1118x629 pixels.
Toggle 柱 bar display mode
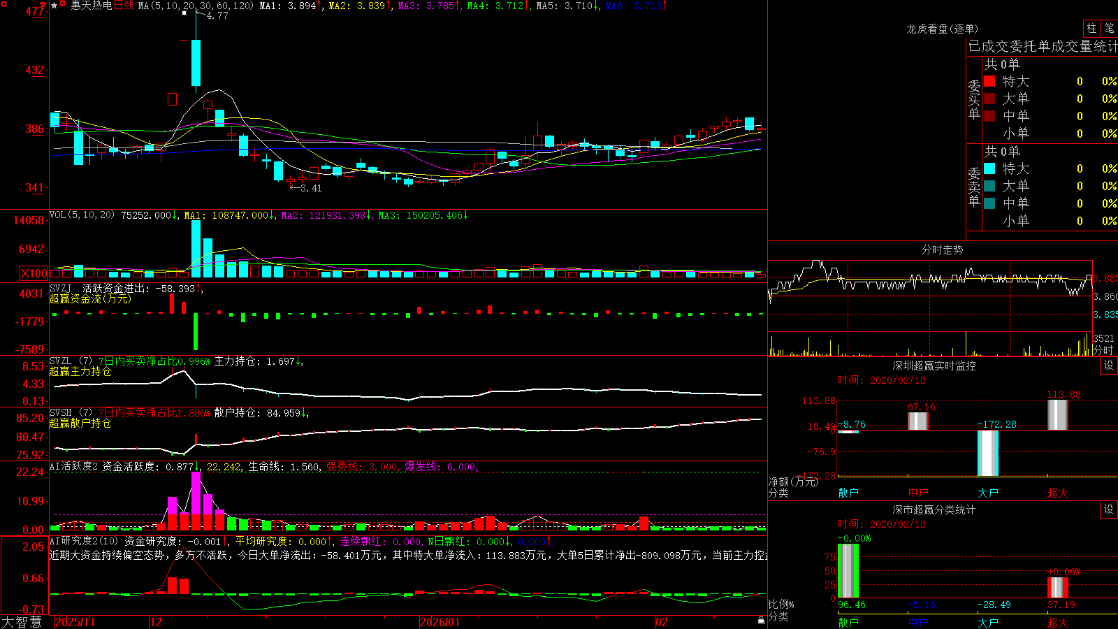[1091, 29]
